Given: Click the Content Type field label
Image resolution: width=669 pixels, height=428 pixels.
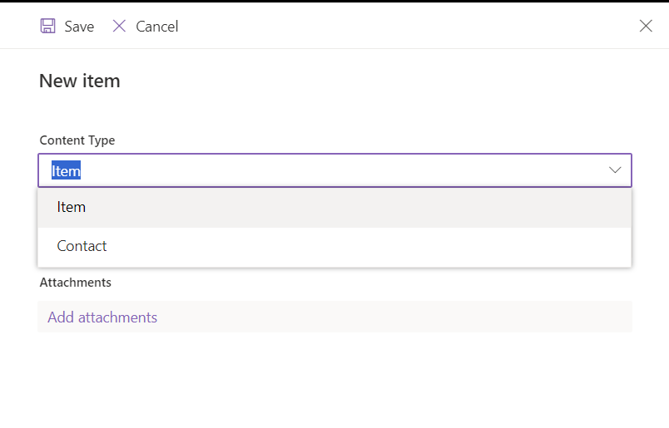Looking at the screenshot, I should (77, 140).
